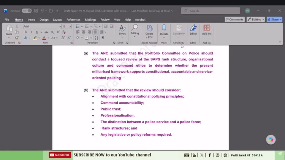
Task: Open line and paragraph spacing dropdown
Action: click(x=103, y=32)
